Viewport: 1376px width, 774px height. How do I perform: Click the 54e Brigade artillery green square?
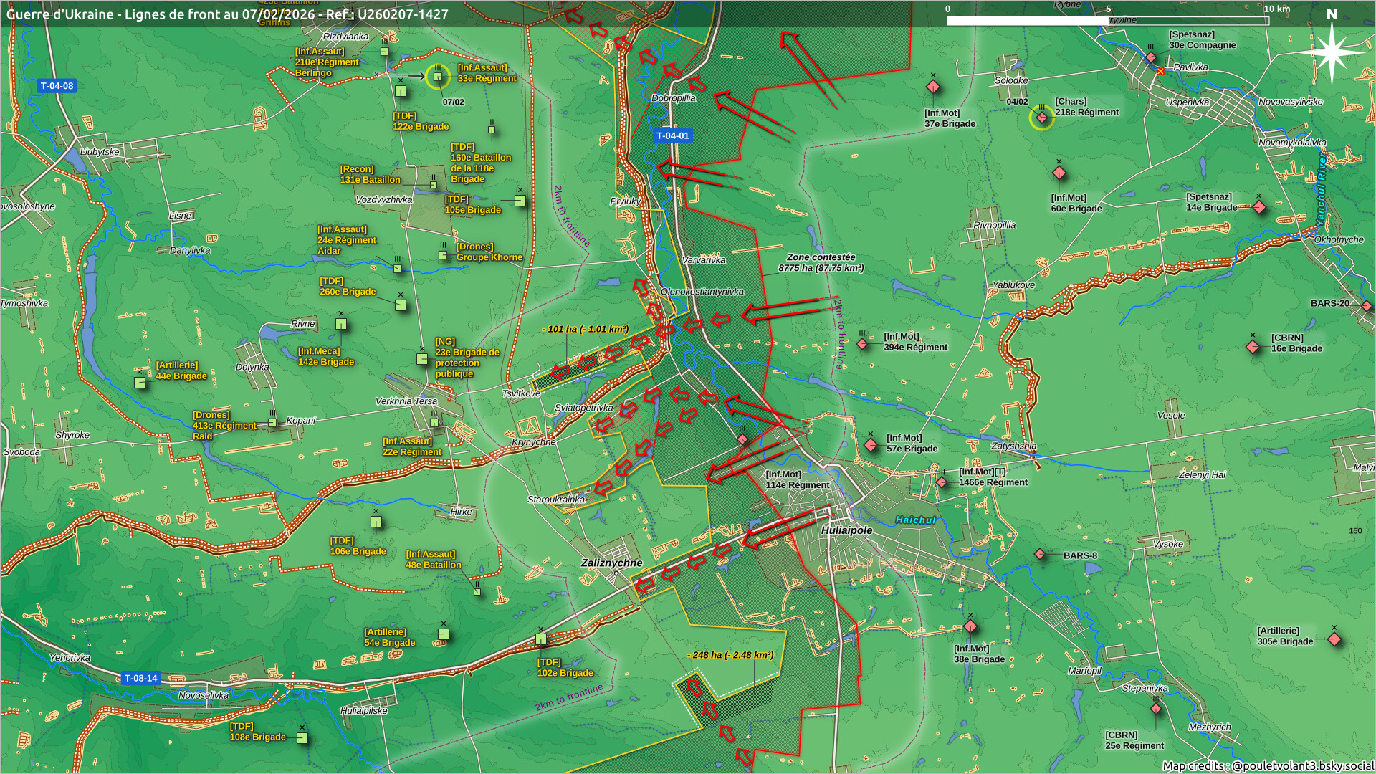click(x=444, y=634)
